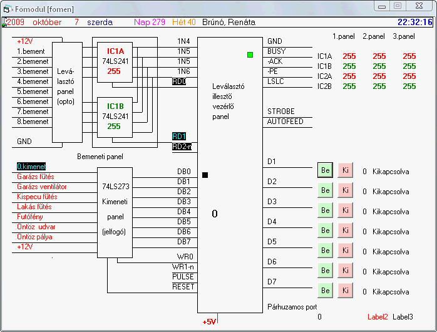
Task: Enable D6 via its Be button
Action: 325,271
